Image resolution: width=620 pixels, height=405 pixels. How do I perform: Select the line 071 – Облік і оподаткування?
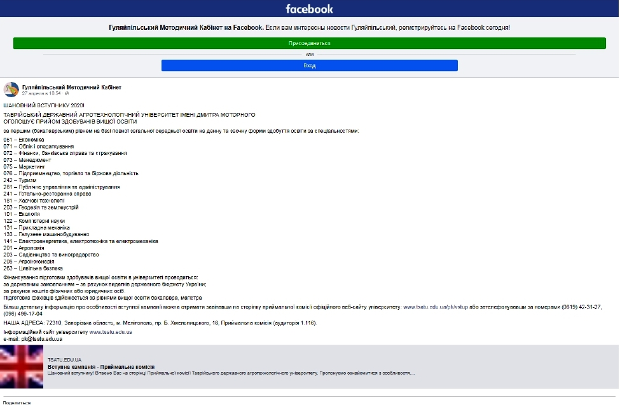(39, 147)
